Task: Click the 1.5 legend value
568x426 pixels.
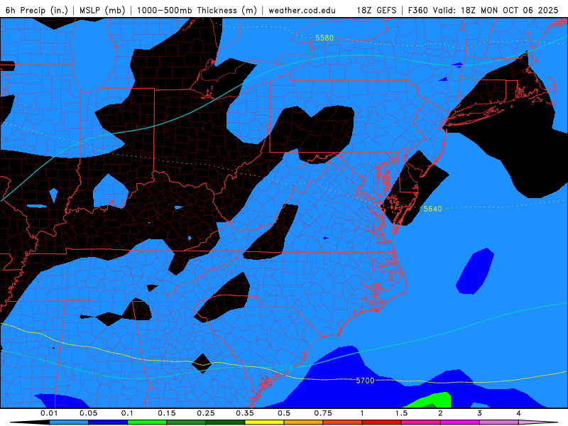Action: (401, 413)
